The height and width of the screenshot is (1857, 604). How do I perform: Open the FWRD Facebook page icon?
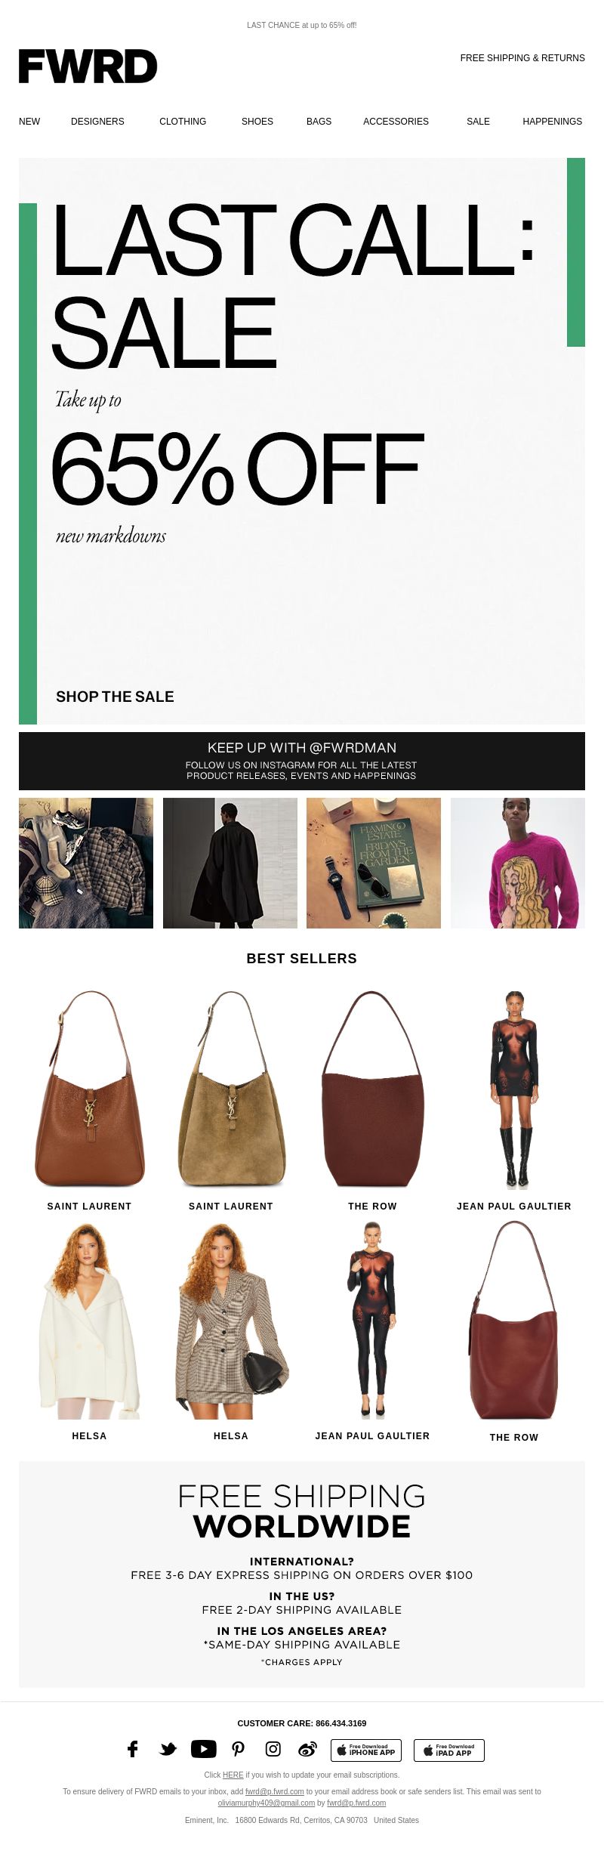[x=133, y=1749]
